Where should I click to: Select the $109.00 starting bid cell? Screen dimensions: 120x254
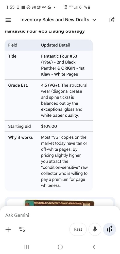[49, 126]
